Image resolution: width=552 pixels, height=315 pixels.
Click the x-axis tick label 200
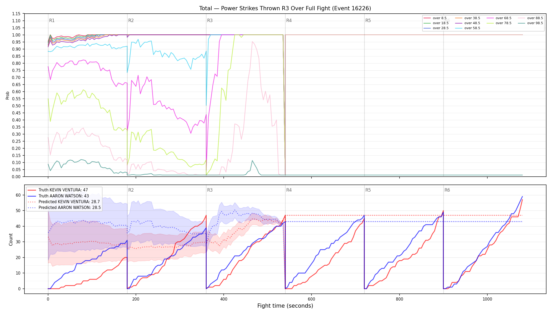(x=136, y=299)
